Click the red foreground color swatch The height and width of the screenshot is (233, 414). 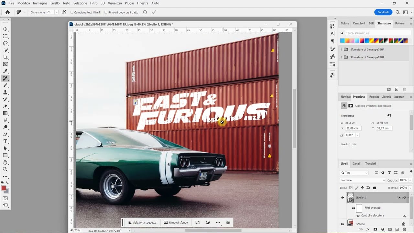pyautogui.click(x=4, y=188)
